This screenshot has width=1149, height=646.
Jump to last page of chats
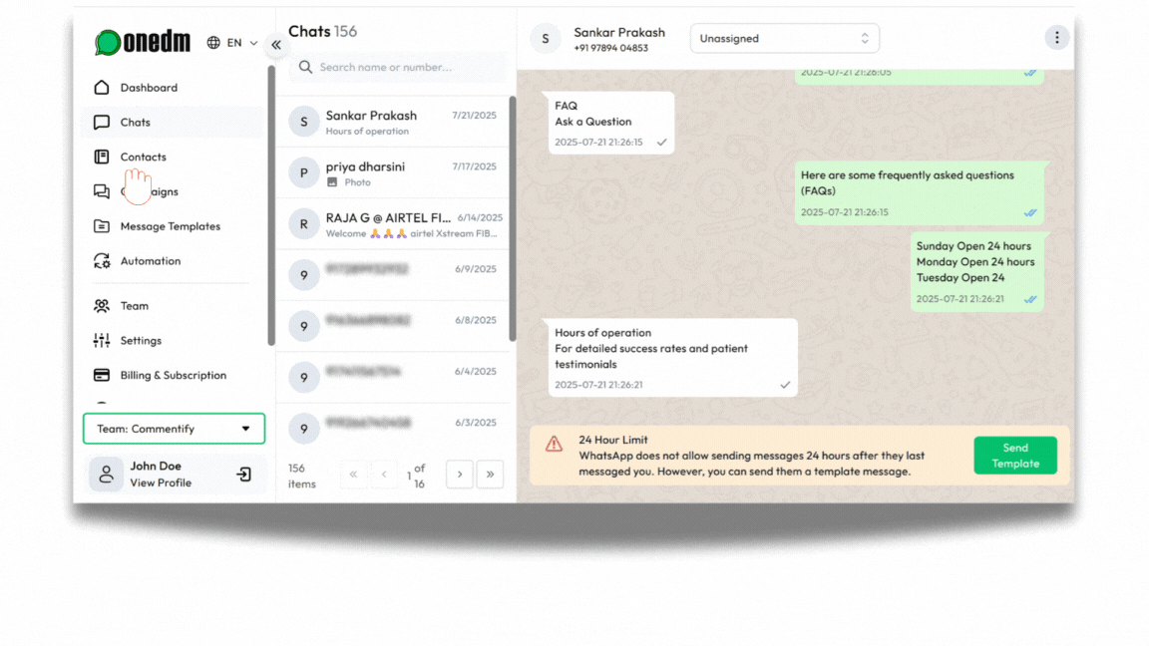point(491,475)
